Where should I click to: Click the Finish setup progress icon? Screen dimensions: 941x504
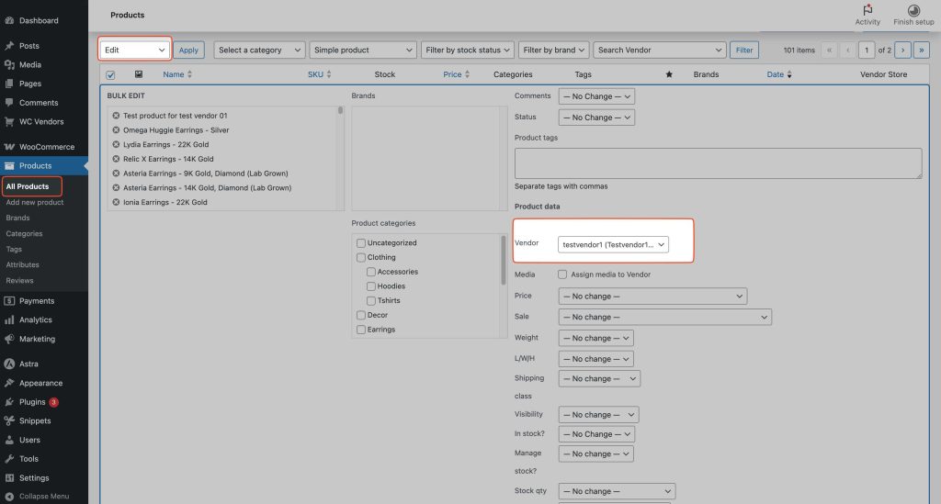tap(913, 10)
